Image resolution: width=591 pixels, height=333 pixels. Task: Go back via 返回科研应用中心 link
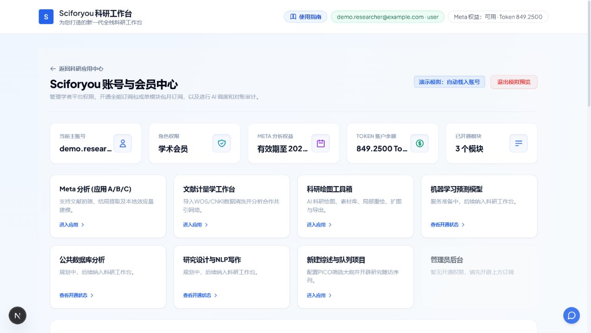pyautogui.click(x=77, y=69)
